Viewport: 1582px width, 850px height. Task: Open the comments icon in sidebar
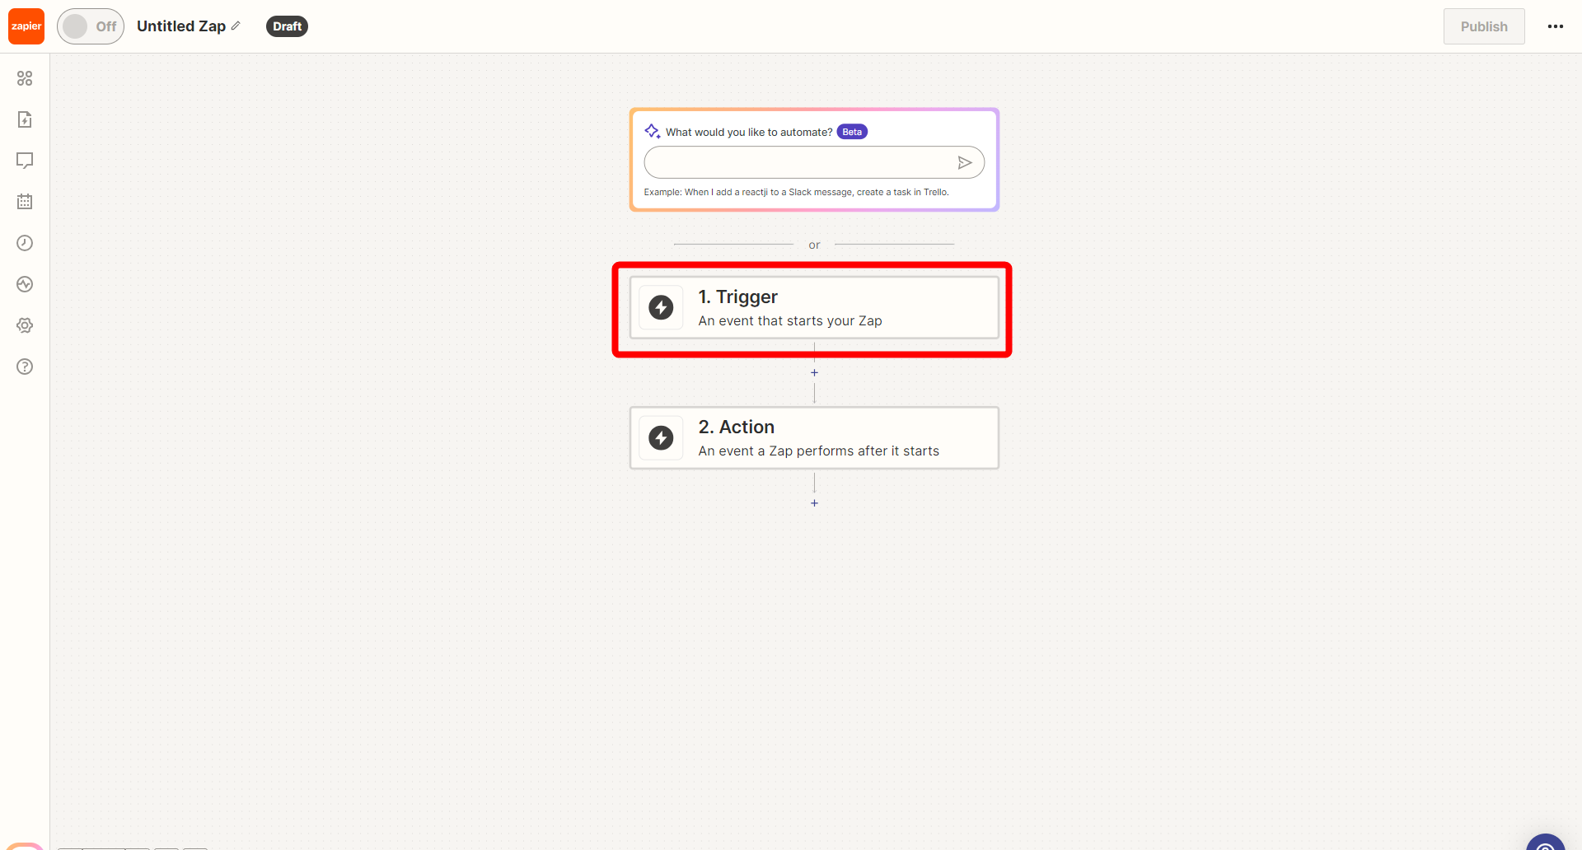[25, 161]
